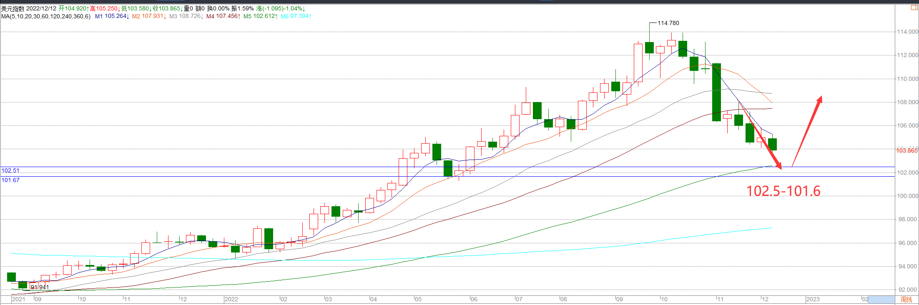The height and width of the screenshot is (305, 919).
Task: Click the 高105.250 high price value
Action: click(105, 8)
